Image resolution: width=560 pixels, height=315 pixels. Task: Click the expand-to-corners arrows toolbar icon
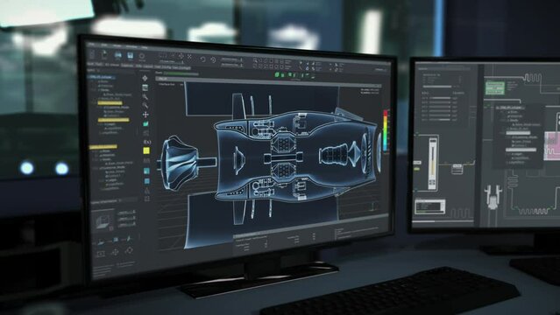tap(189, 56)
